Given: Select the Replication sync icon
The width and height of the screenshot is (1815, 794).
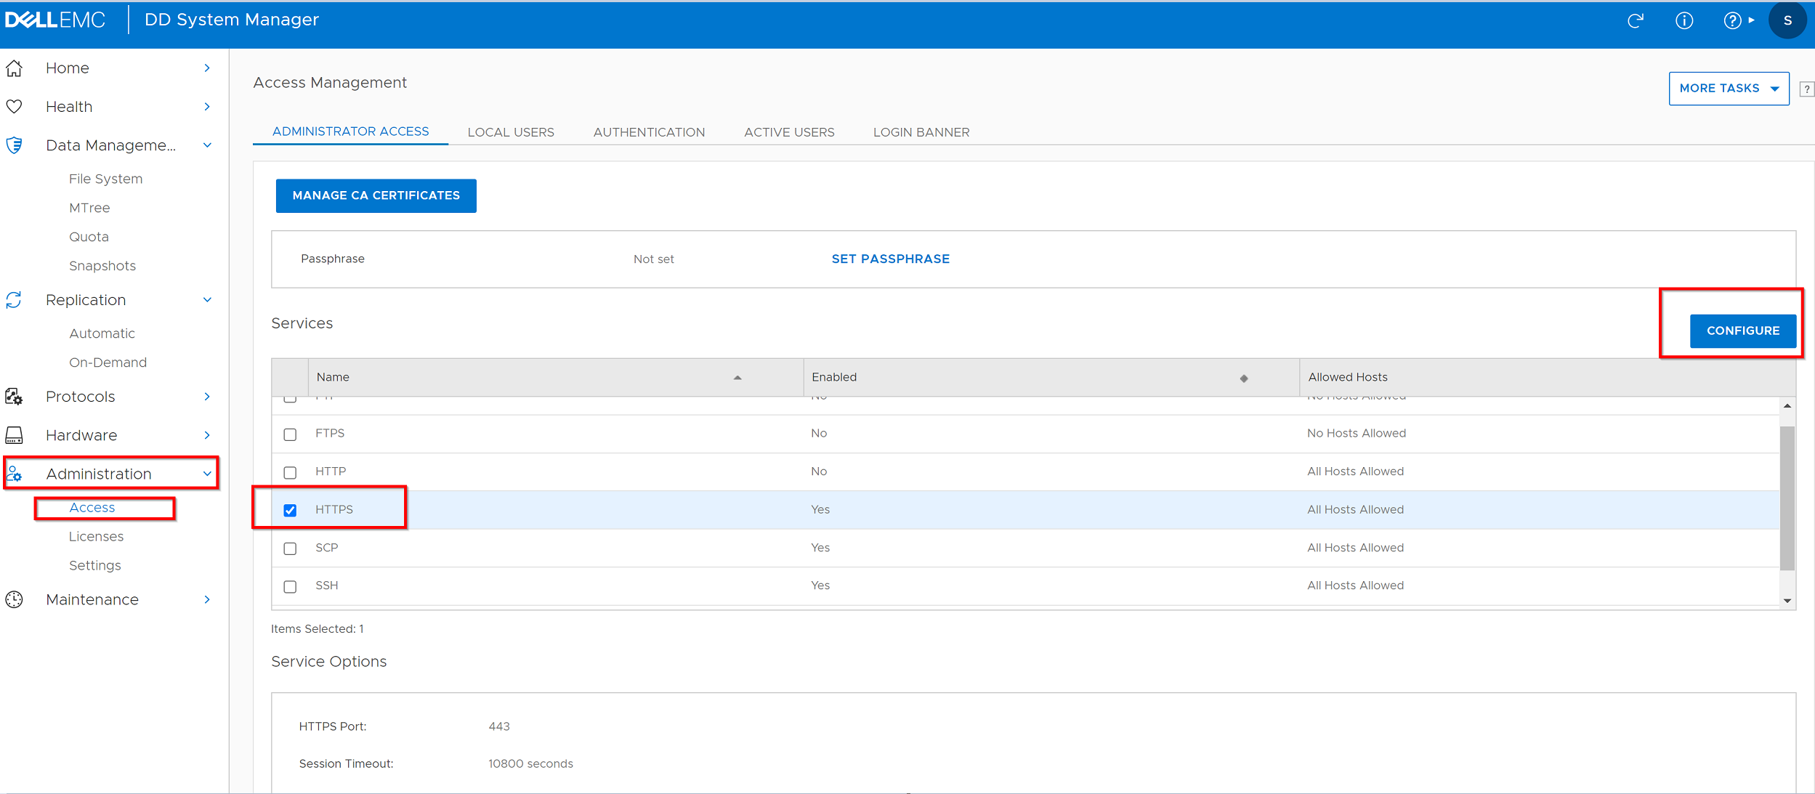Looking at the screenshot, I should point(14,299).
